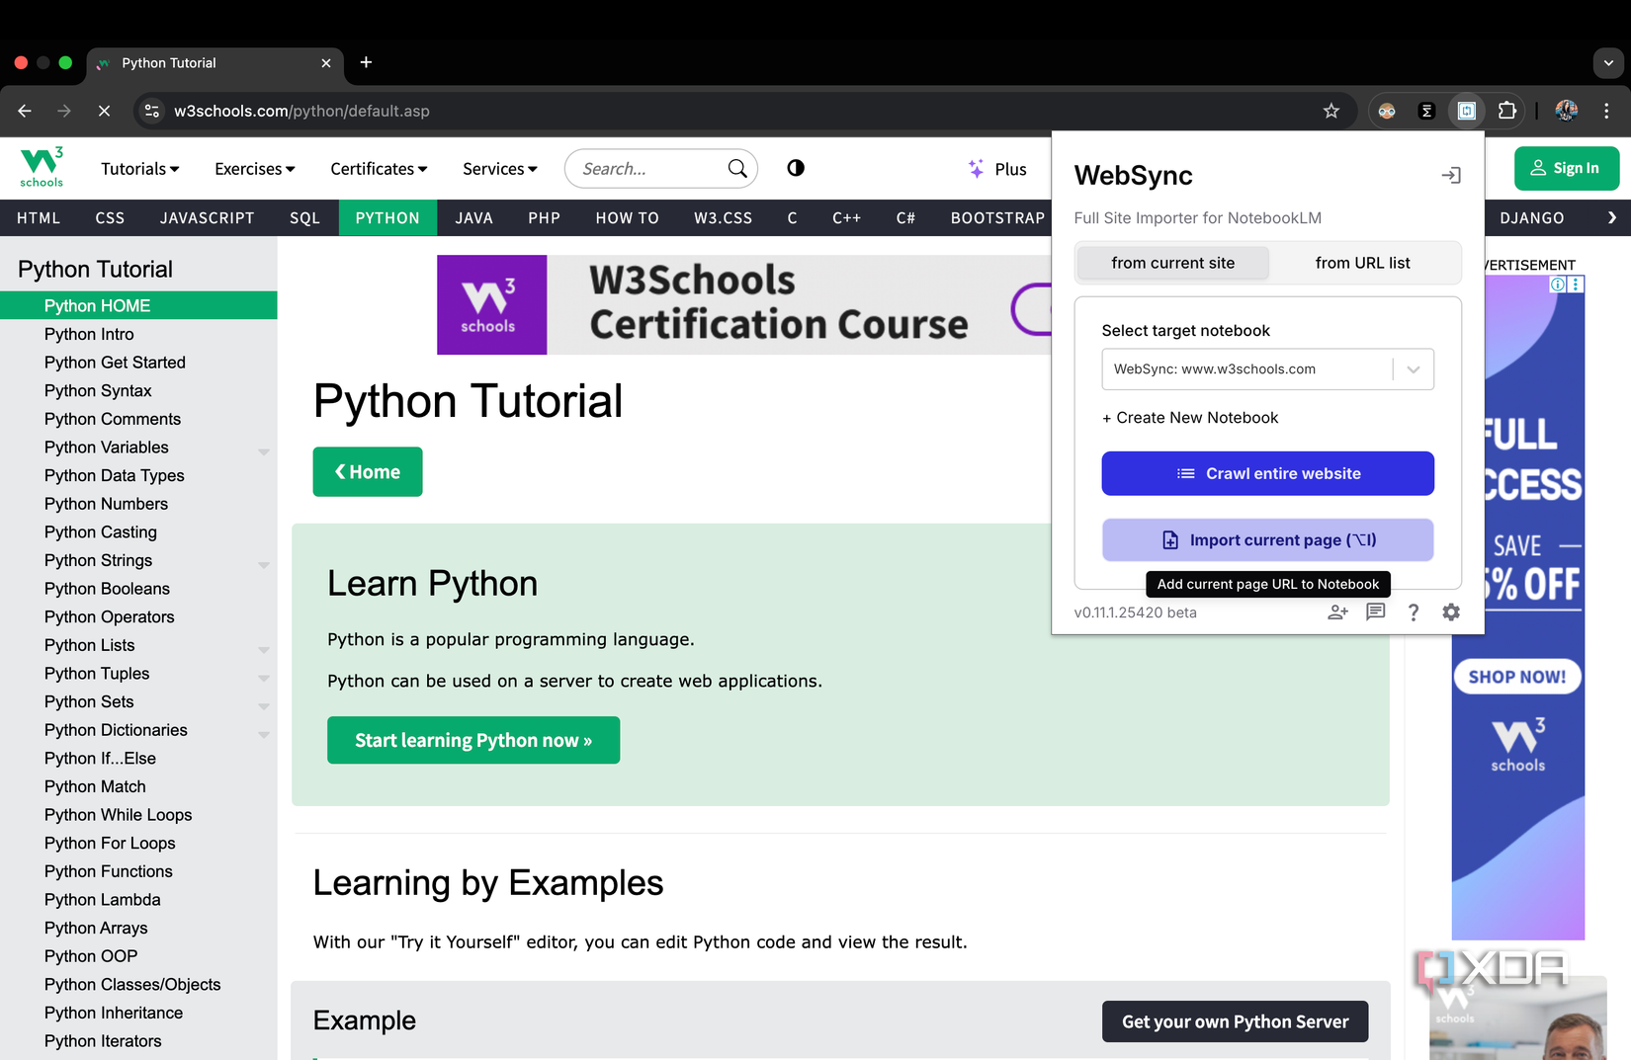Click the W3Schools logo
Screen dimensions: 1631x1060
click(41, 167)
